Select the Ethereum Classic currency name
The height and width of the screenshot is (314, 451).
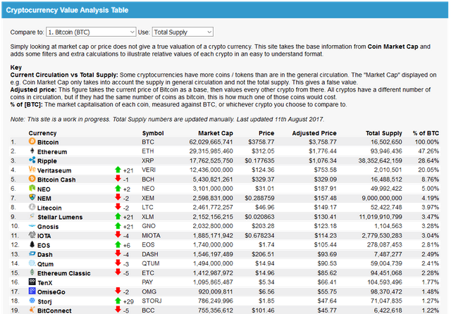tap(64, 273)
